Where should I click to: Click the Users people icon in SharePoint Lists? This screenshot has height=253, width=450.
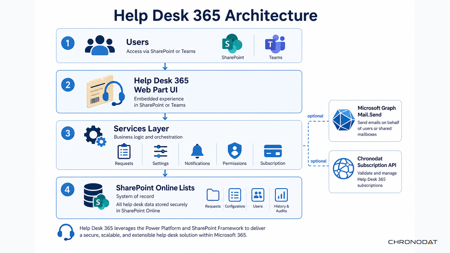click(258, 195)
